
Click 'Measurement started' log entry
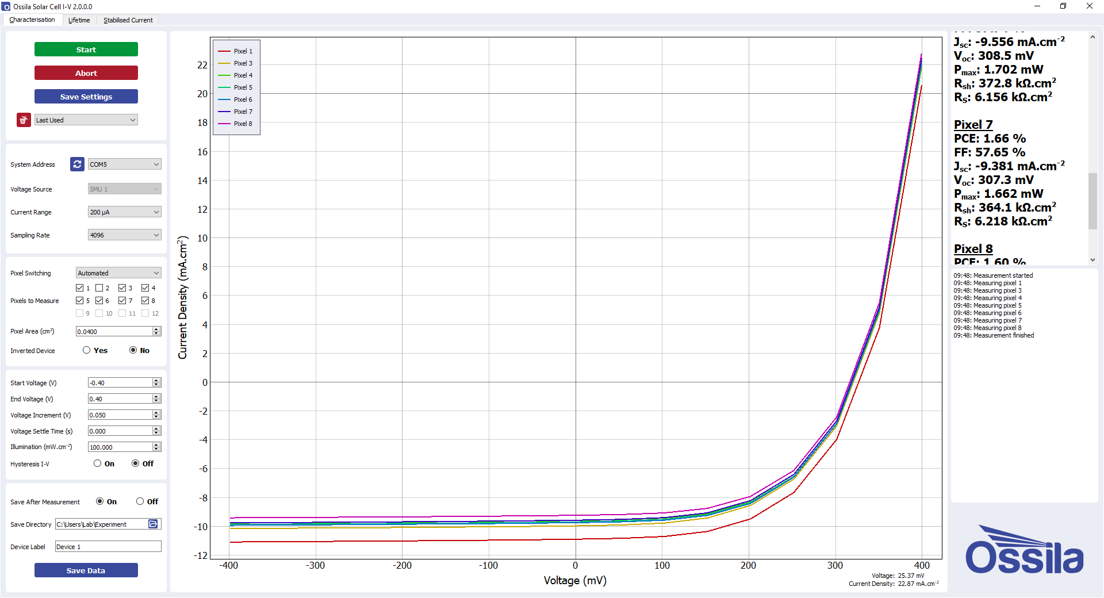(x=993, y=275)
